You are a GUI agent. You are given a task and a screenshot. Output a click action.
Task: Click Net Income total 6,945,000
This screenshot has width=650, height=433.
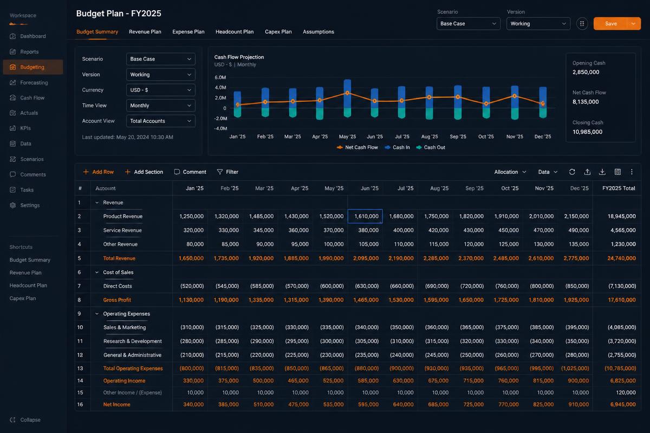622,405
